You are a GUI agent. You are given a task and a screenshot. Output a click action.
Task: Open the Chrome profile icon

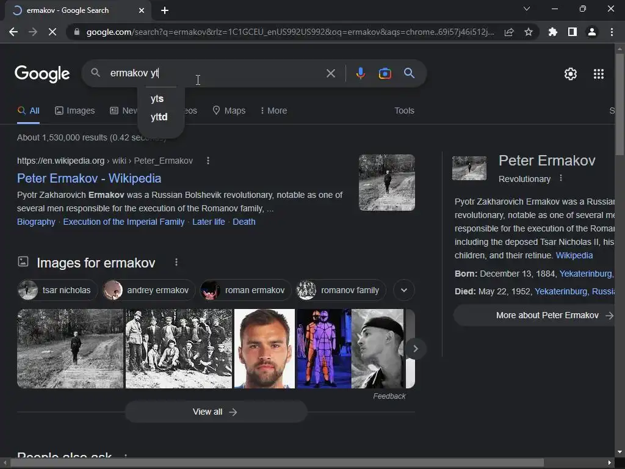pos(592,32)
